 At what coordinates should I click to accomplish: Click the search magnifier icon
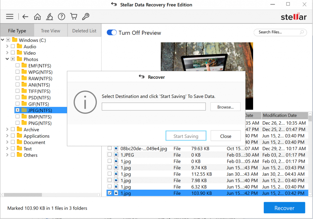click(x=302, y=32)
